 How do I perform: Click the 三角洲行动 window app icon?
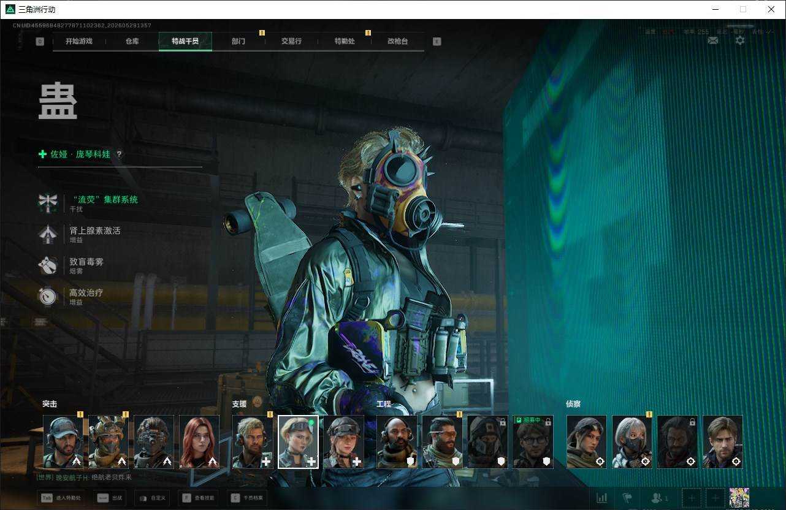(10, 9)
